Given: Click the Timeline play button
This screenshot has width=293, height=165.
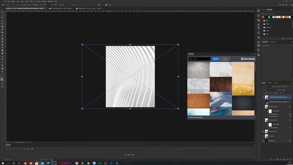Looking at the screenshot, I should click(x=13, y=149).
